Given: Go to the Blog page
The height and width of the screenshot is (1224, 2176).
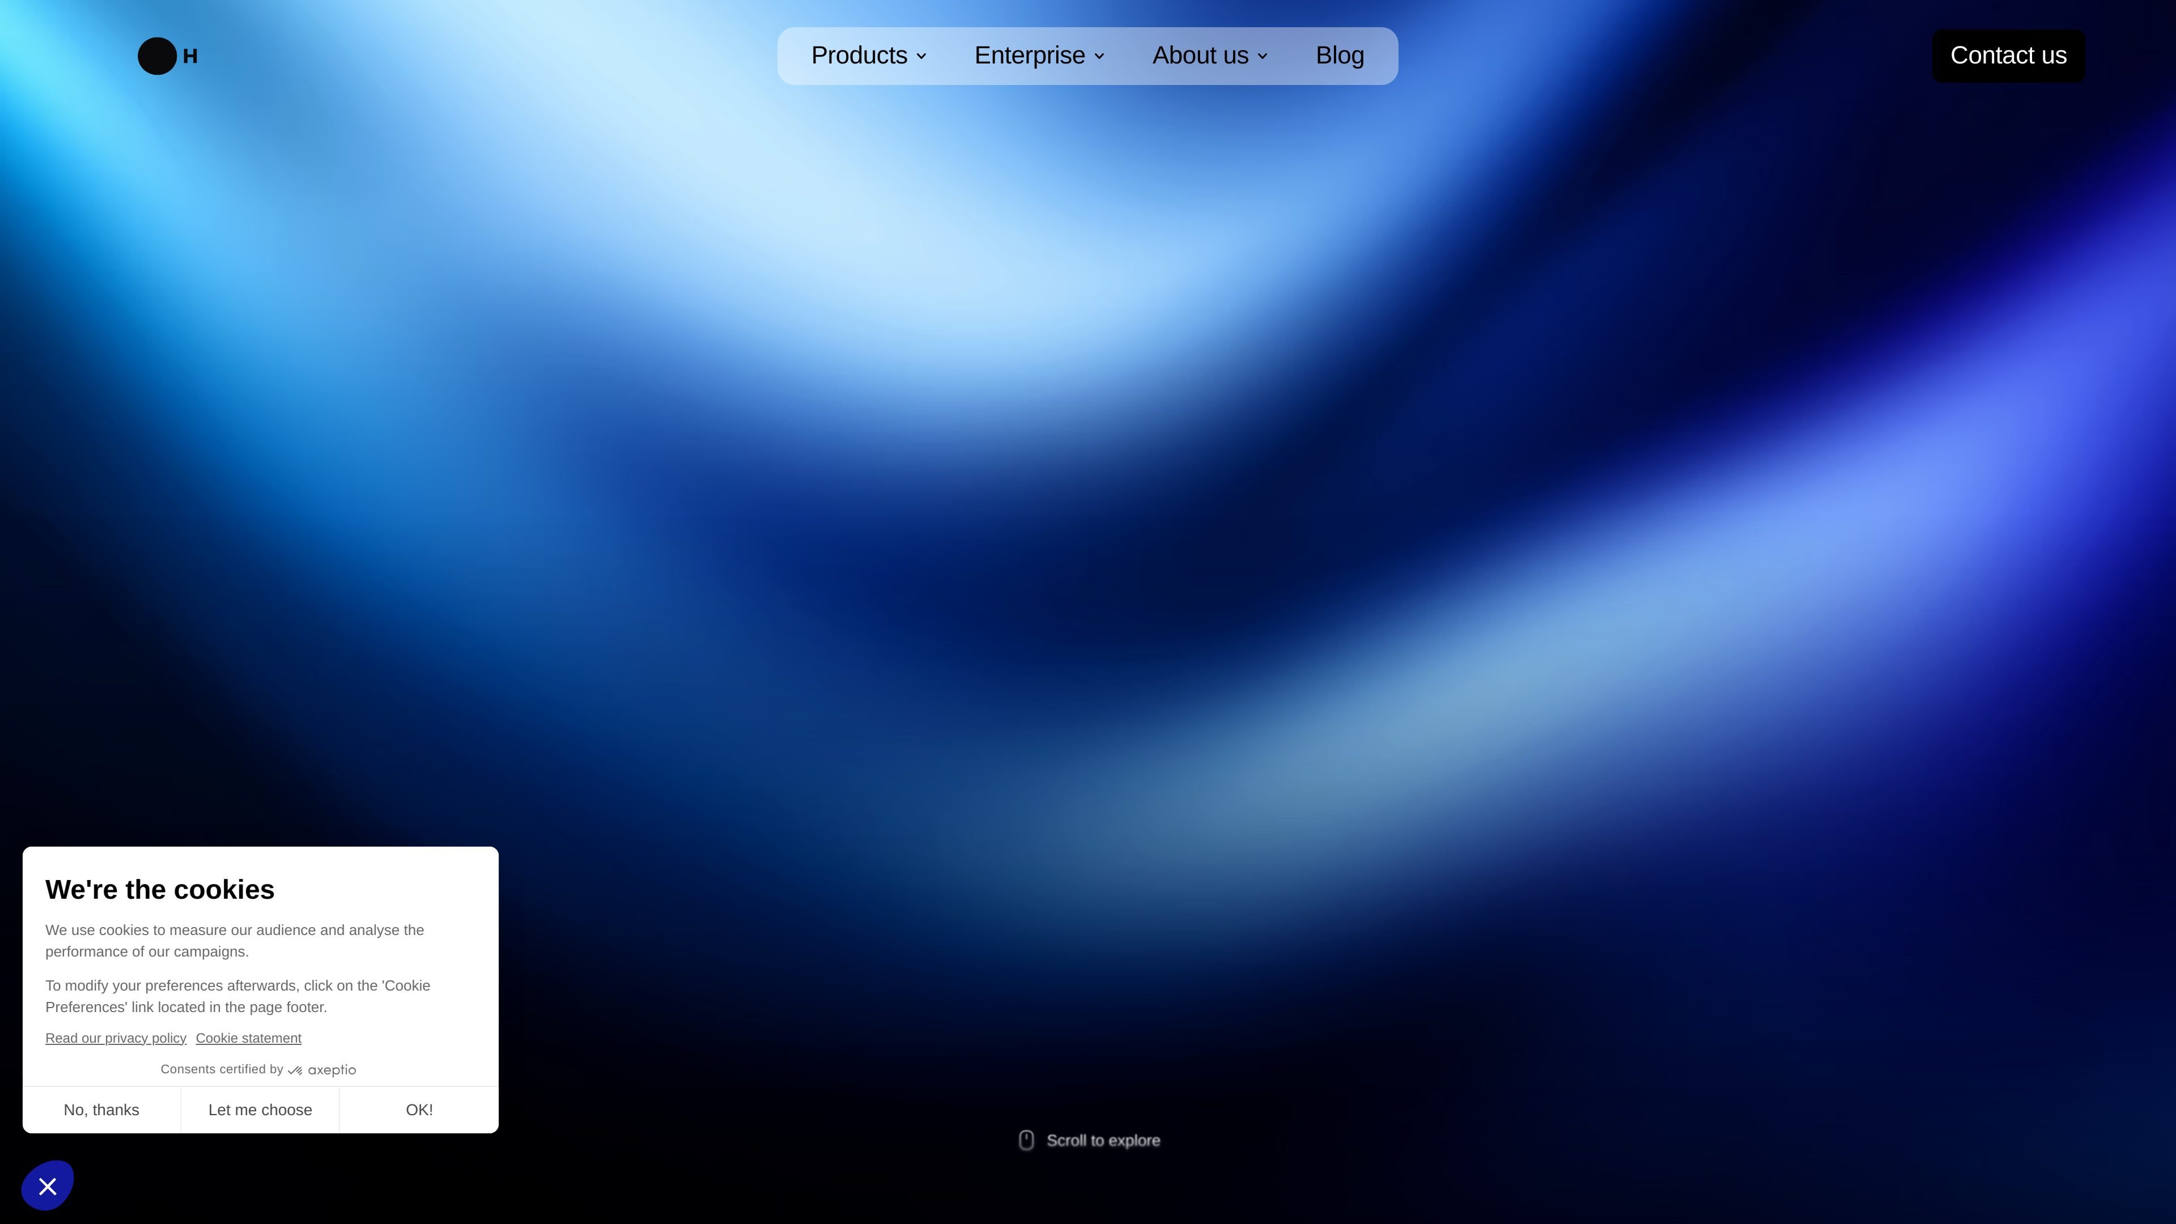Looking at the screenshot, I should coord(1340,56).
